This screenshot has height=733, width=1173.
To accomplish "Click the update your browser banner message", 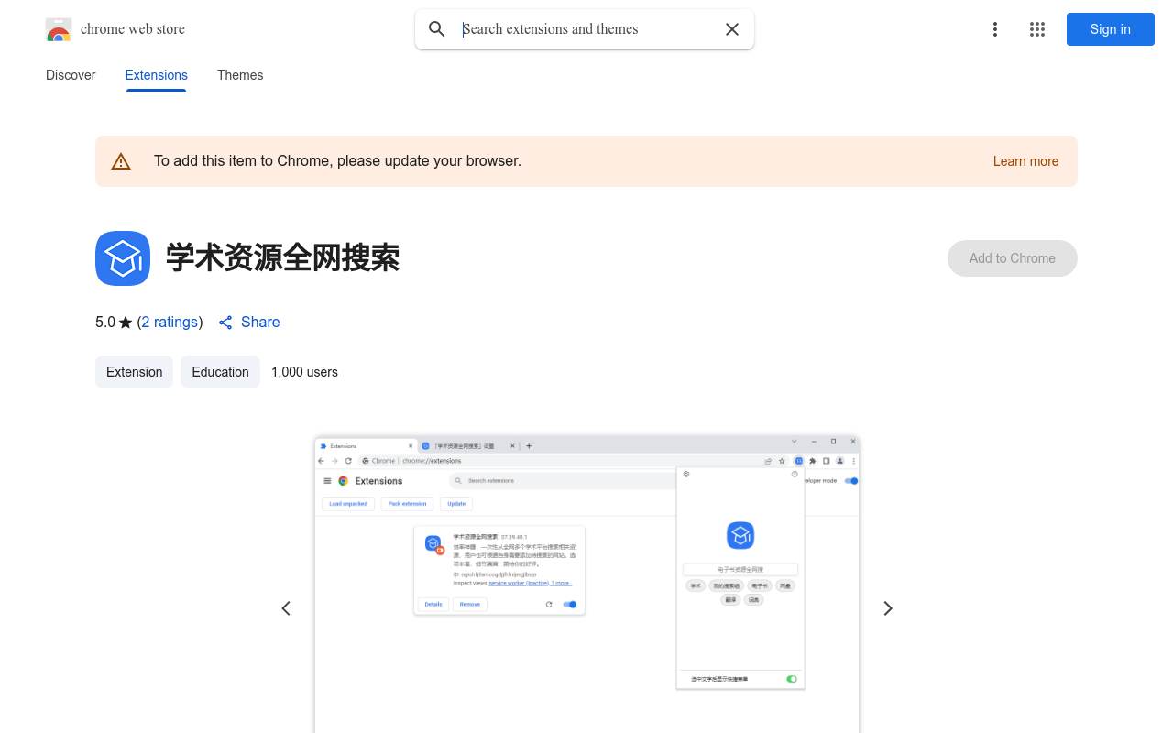I will point(337,161).
